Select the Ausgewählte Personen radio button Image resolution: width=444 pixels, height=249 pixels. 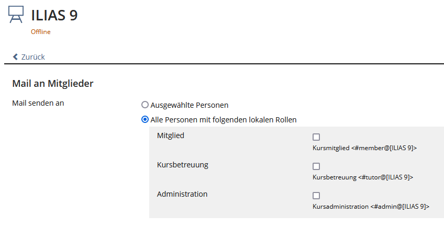[145, 105]
